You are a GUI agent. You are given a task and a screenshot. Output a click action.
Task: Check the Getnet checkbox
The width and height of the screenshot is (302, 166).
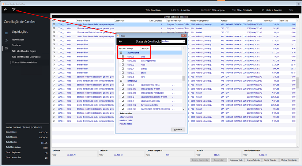point(123,69)
